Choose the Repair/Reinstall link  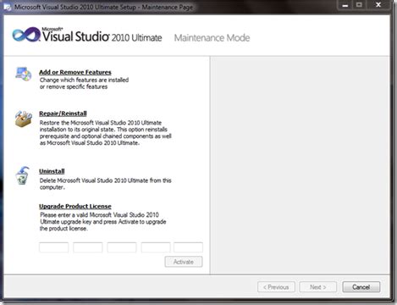[63, 114]
